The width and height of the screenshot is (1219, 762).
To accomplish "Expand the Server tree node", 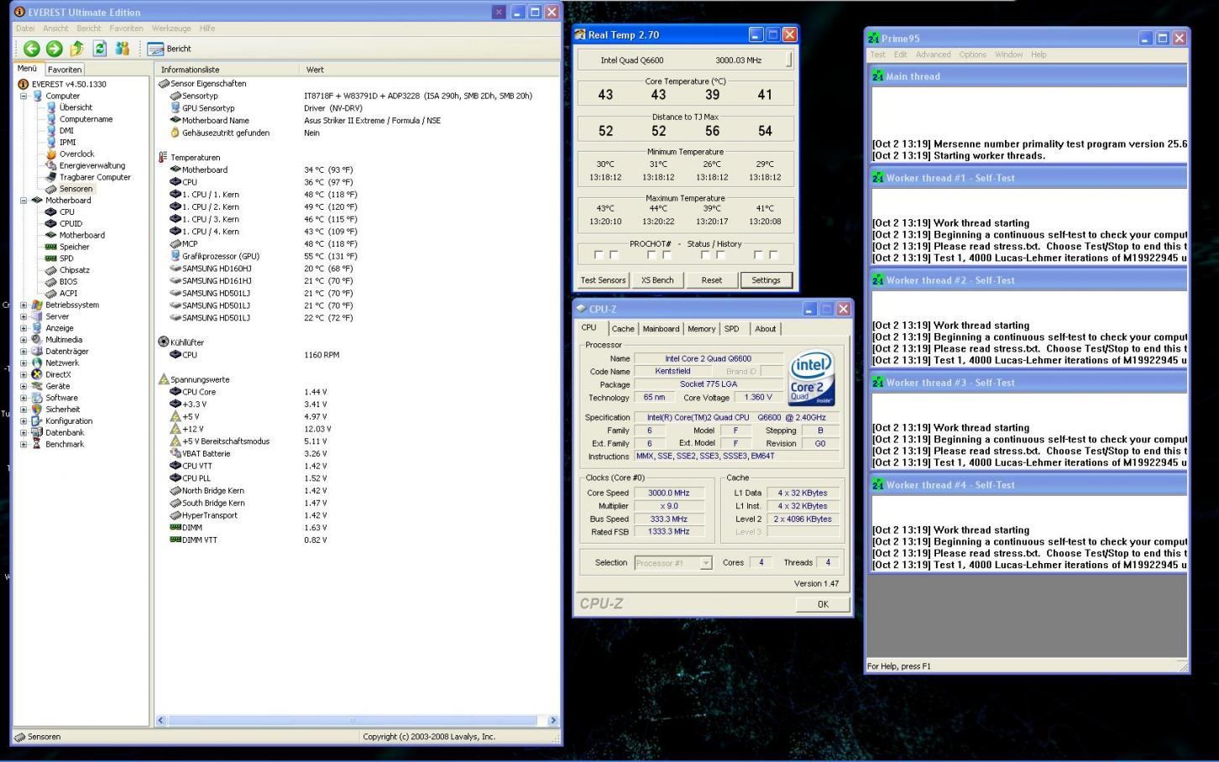I will [24, 317].
